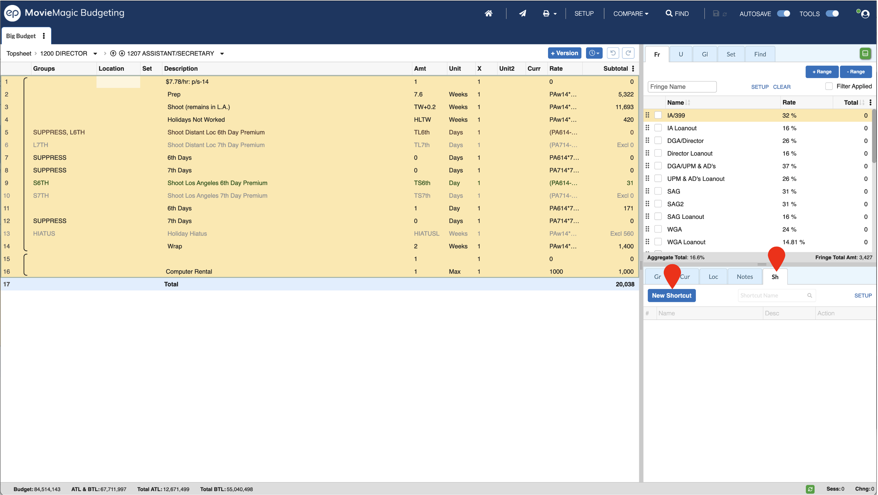Check the SAG fringe checkbox

click(658, 191)
